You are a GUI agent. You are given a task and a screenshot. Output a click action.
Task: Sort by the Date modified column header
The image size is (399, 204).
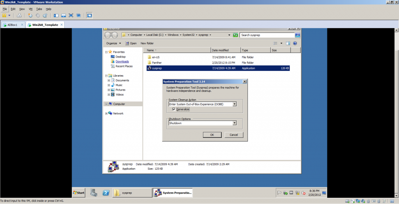226,50
